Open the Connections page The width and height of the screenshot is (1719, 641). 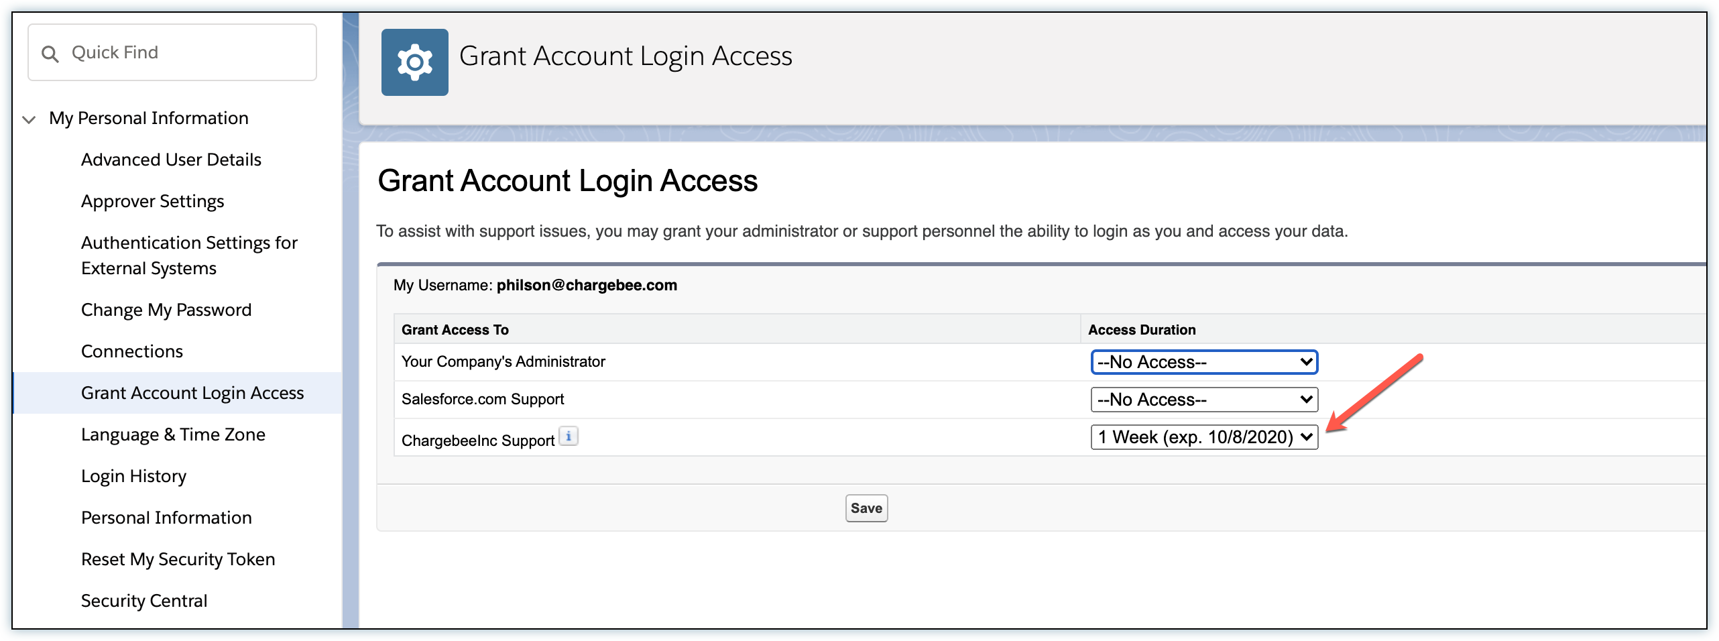point(132,351)
